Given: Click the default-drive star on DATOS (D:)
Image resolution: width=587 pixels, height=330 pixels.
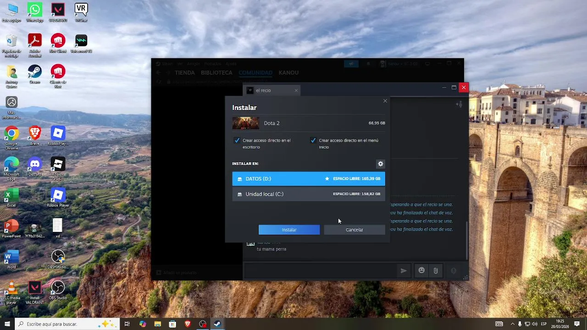Looking at the screenshot, I should [327, 179].
